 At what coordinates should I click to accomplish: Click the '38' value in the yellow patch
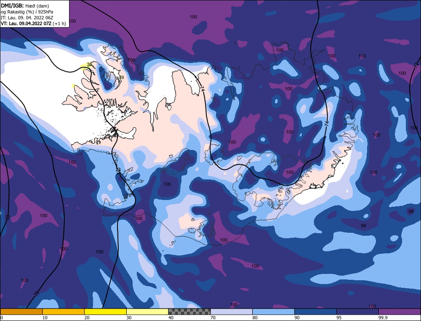[89, 65]
